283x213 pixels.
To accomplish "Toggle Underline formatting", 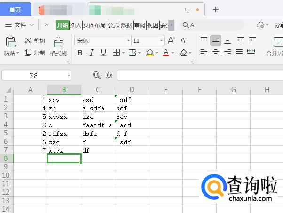I will 103,53.
